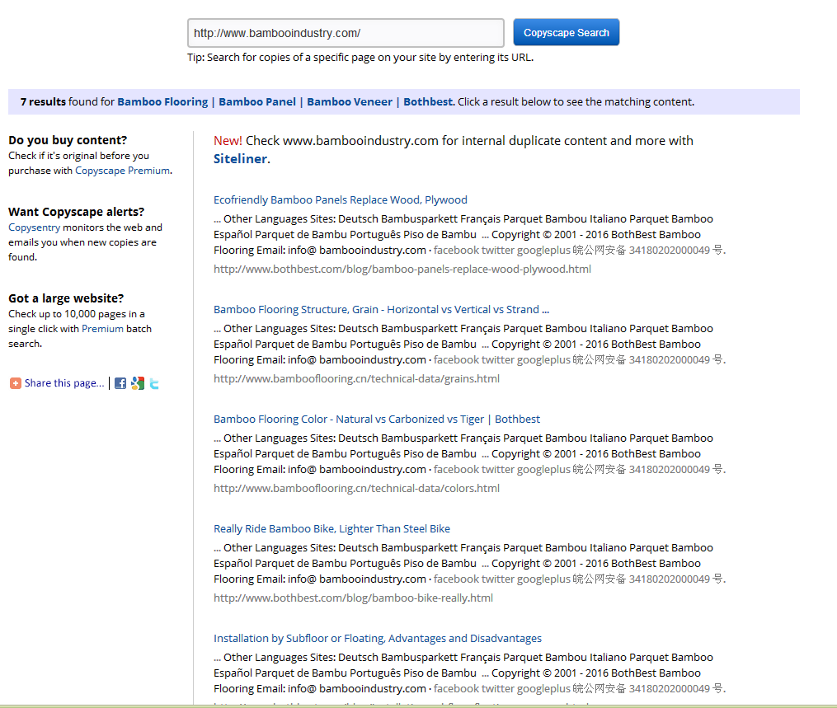The height and width of the screenshot is (708, 837).
Task: Open the Really Ride Bamboo Bike result
Action: [x=332, y=529]
